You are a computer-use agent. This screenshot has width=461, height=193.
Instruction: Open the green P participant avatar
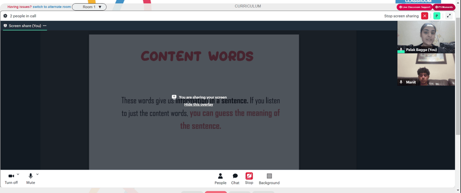(437, 16)
